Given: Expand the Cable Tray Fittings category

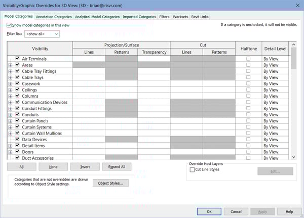Looking at the screenshot, I should pyautogui.click(x=11, y=71).
